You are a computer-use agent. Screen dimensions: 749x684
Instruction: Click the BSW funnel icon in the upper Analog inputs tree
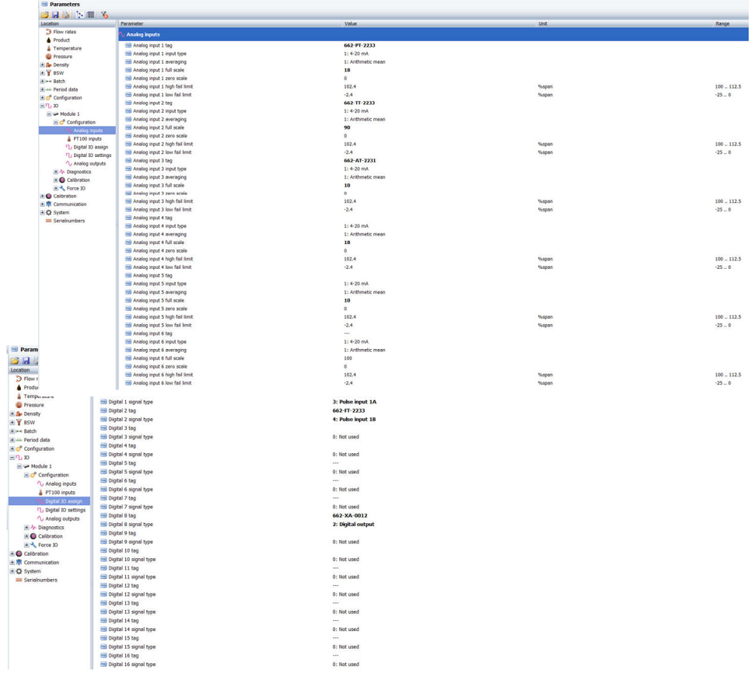pos(48,73)
